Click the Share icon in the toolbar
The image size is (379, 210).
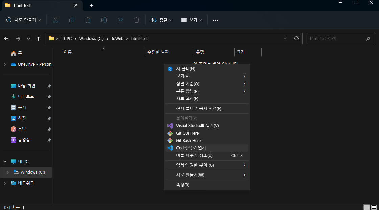(120, 20)
